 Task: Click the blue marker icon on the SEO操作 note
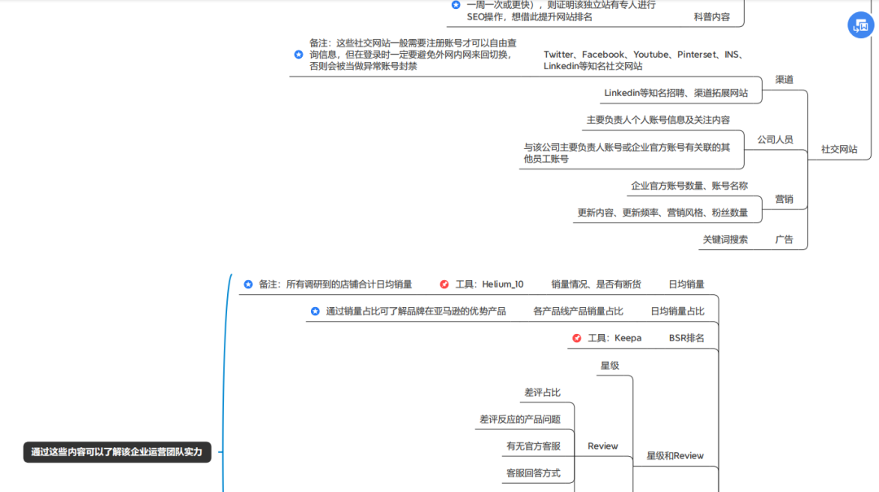pos(454,6)
